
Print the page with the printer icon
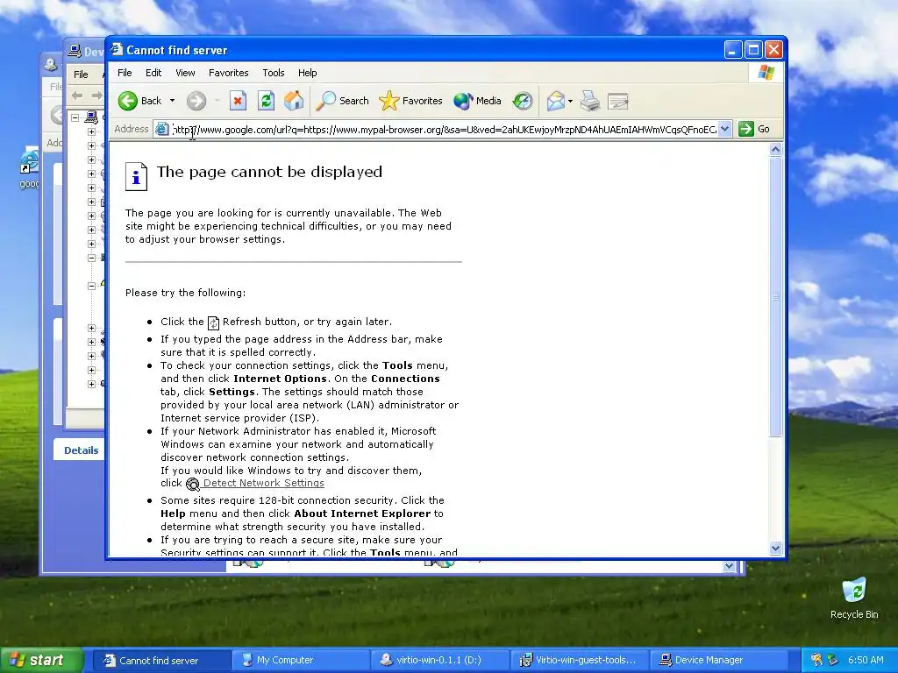(x=590, y=101)
